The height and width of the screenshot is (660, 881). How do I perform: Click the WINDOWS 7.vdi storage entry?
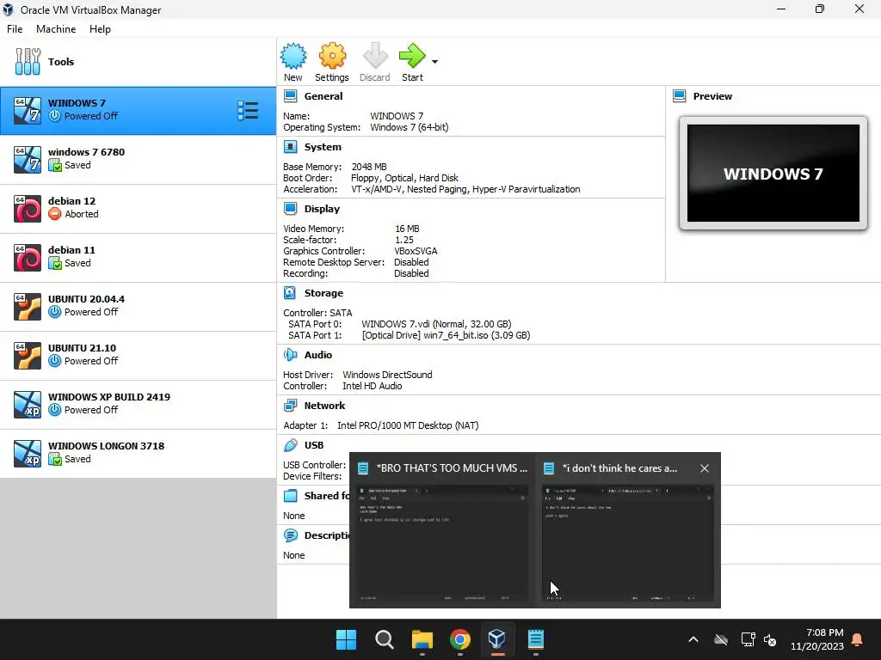pyautogui.click(x=436, y=324)
